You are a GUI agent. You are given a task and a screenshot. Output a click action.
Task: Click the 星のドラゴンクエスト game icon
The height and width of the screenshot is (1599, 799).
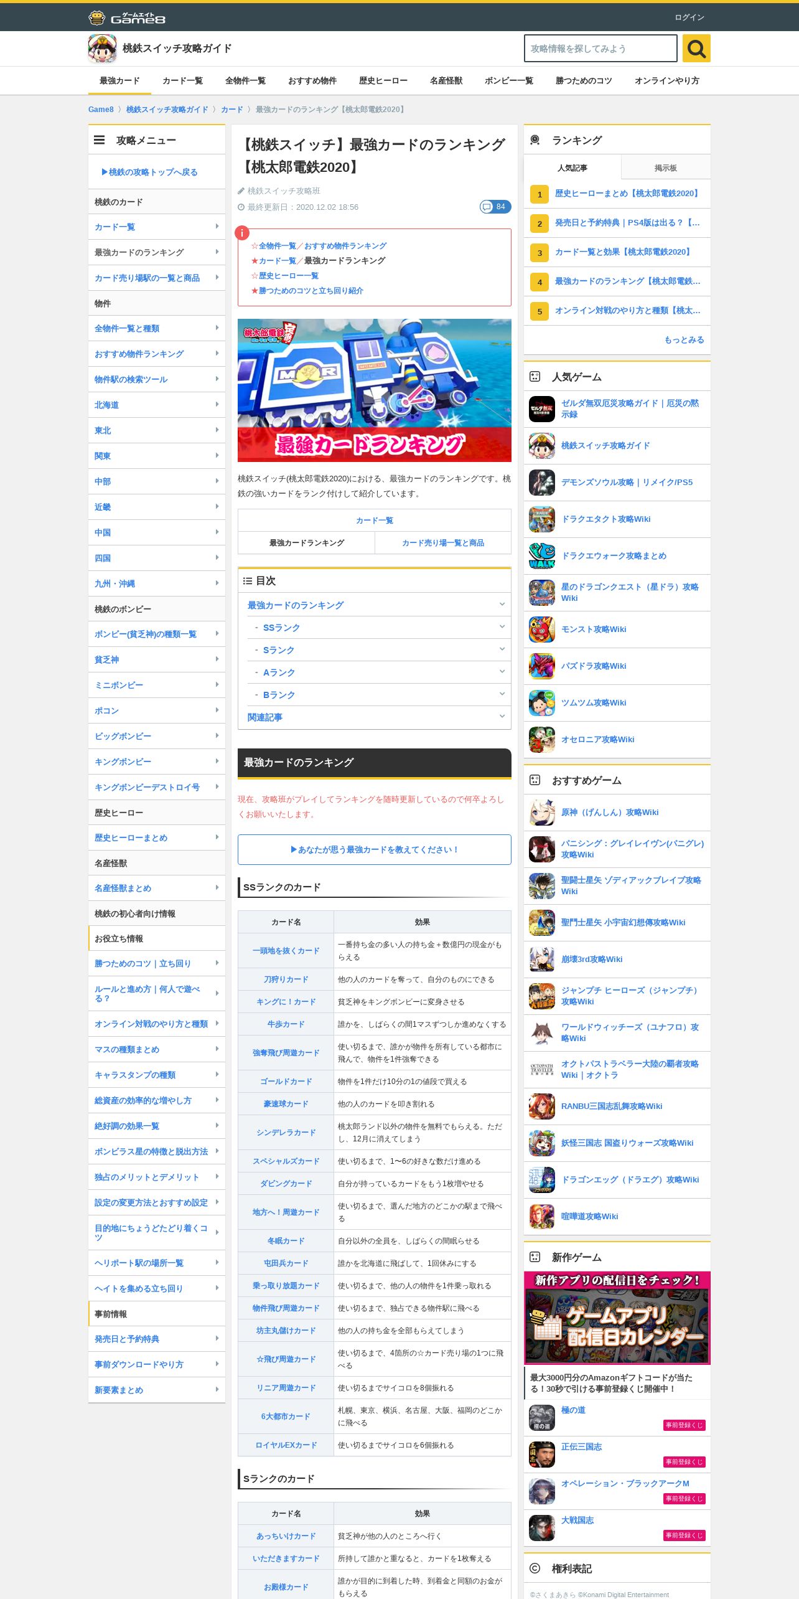pyautogui.click(x=542, y=593)
